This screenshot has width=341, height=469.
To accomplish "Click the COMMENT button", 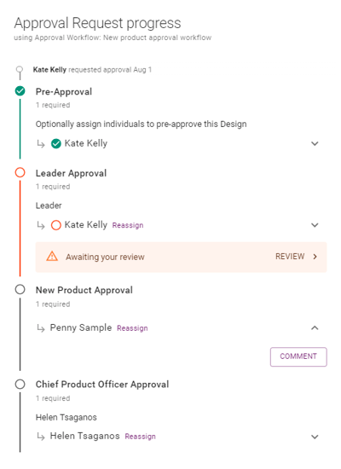I will tap(298, 356).
